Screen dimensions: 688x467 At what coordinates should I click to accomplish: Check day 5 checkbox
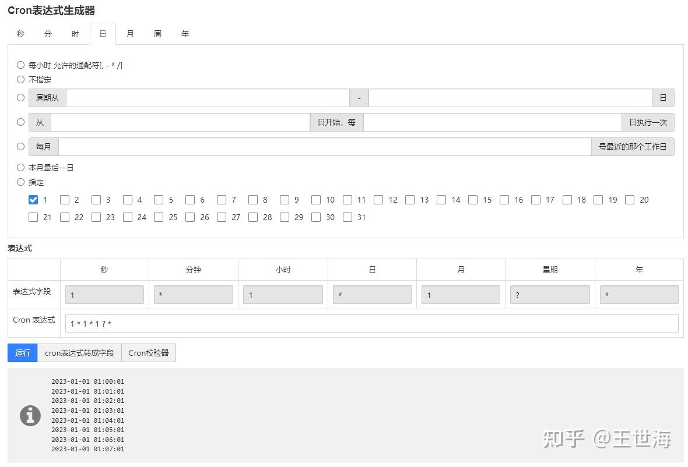click(159, 200)
